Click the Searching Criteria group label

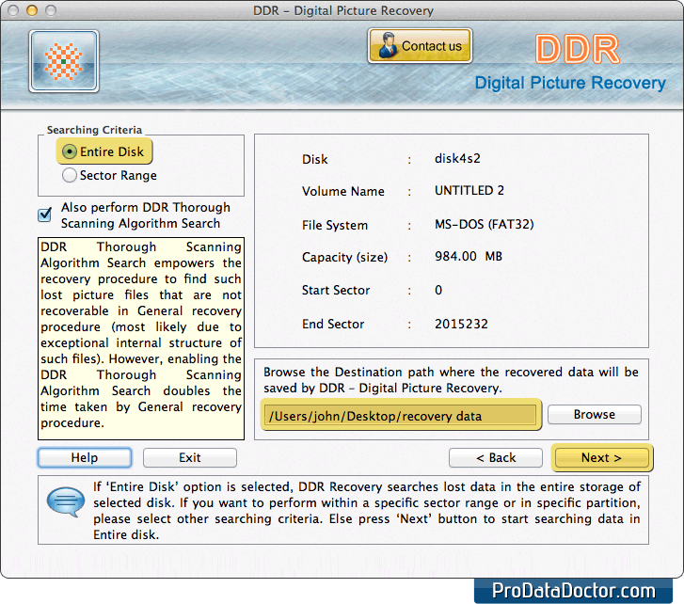point(95,130)
